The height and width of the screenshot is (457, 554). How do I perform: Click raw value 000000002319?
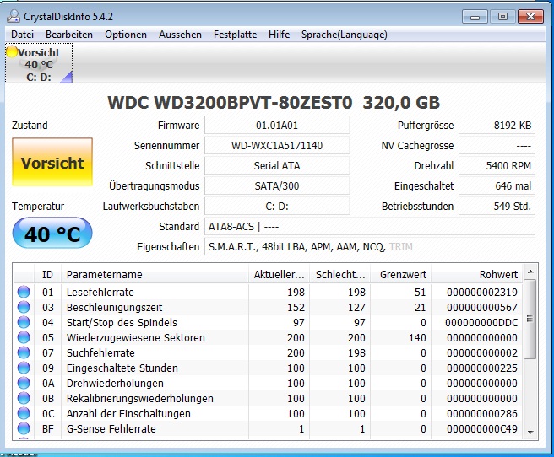point(482,292)
